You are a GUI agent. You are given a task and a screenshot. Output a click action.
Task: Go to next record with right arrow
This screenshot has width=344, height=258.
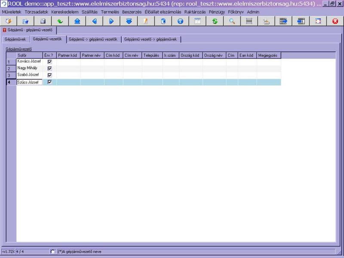[x=111, y=21]
